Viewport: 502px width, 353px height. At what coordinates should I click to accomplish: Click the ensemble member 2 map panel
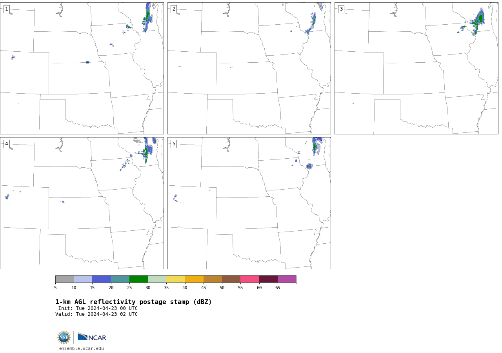tap(249, 68)
